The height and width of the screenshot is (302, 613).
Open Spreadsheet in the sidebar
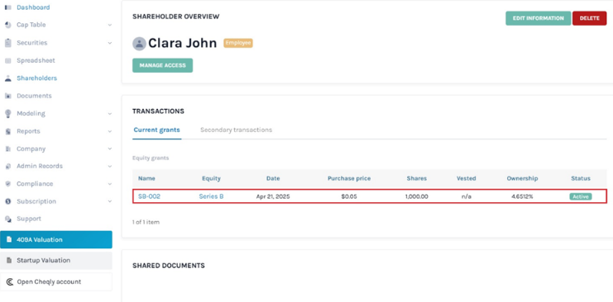click(x=36, y=60)
